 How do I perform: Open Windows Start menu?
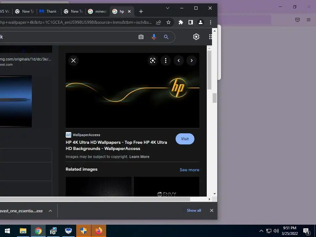pyautogui.click(x=7, y=231)
